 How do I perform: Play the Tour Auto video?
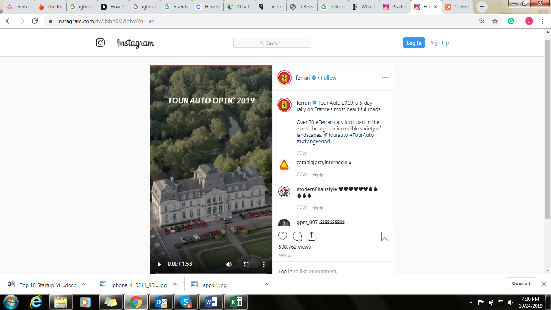coord(159,264)
